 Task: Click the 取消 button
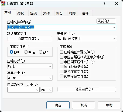point(84,105)
